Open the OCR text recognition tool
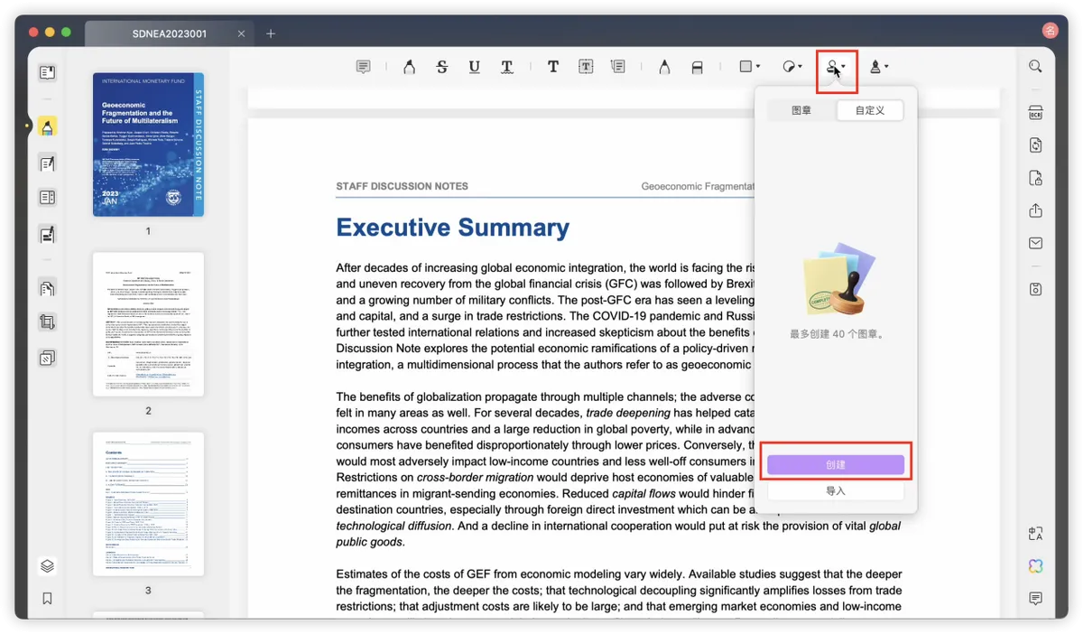 tap(1035, 113)
